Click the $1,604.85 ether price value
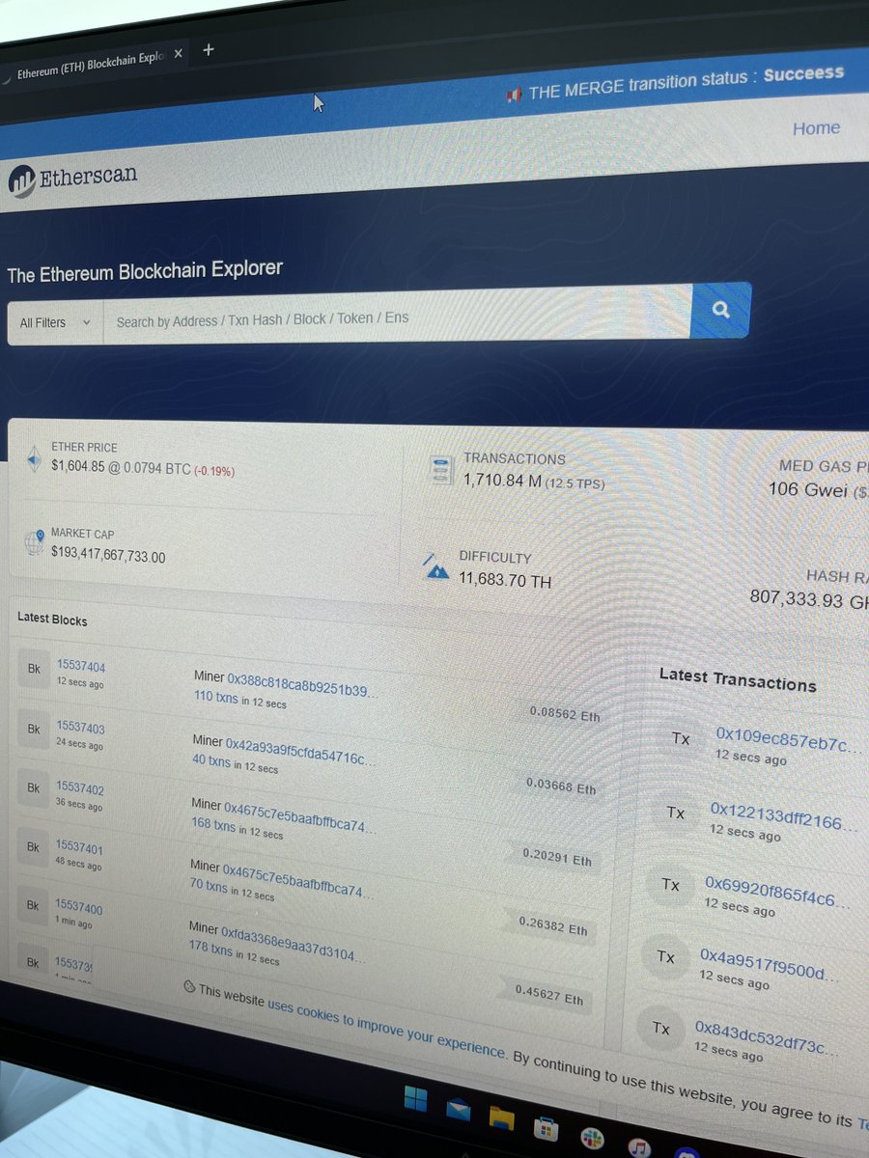This screenshot has height=1158, width=869. (x=79, y=466)
